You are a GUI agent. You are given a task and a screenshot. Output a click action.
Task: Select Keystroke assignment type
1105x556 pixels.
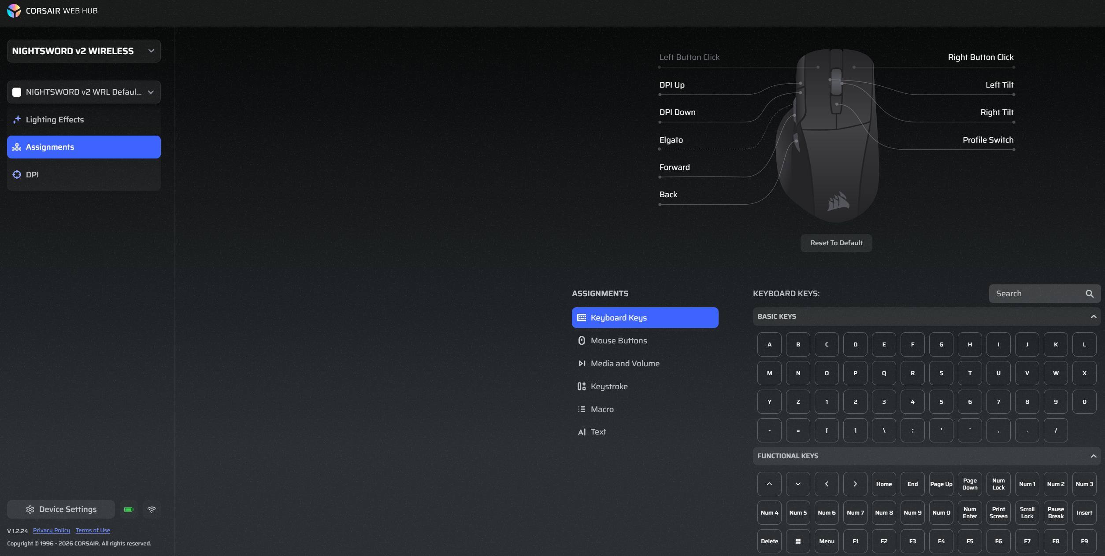[x=645, y=386]
